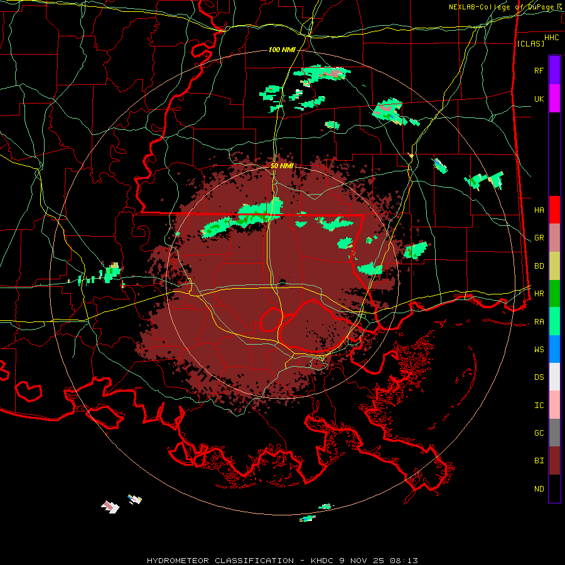Click the GR legend label
Viewport: 565px width, 565px height.
(x=539, y=238)
